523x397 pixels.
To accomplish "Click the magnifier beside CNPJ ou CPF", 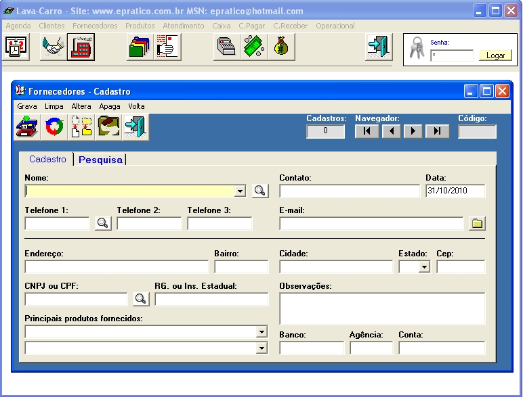I will [141, 299].
